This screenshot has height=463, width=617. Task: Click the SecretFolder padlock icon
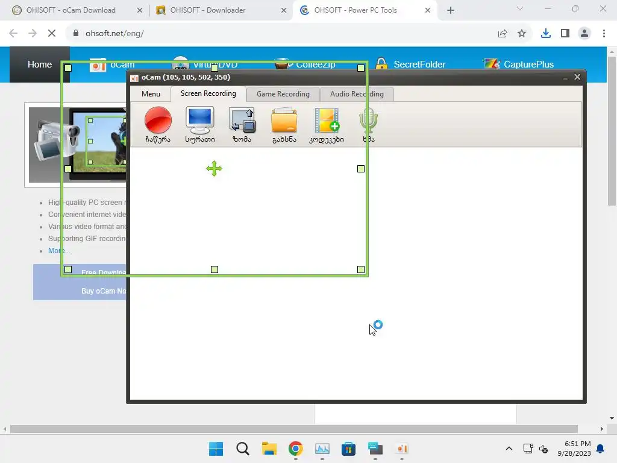click(x=381, y=63)
